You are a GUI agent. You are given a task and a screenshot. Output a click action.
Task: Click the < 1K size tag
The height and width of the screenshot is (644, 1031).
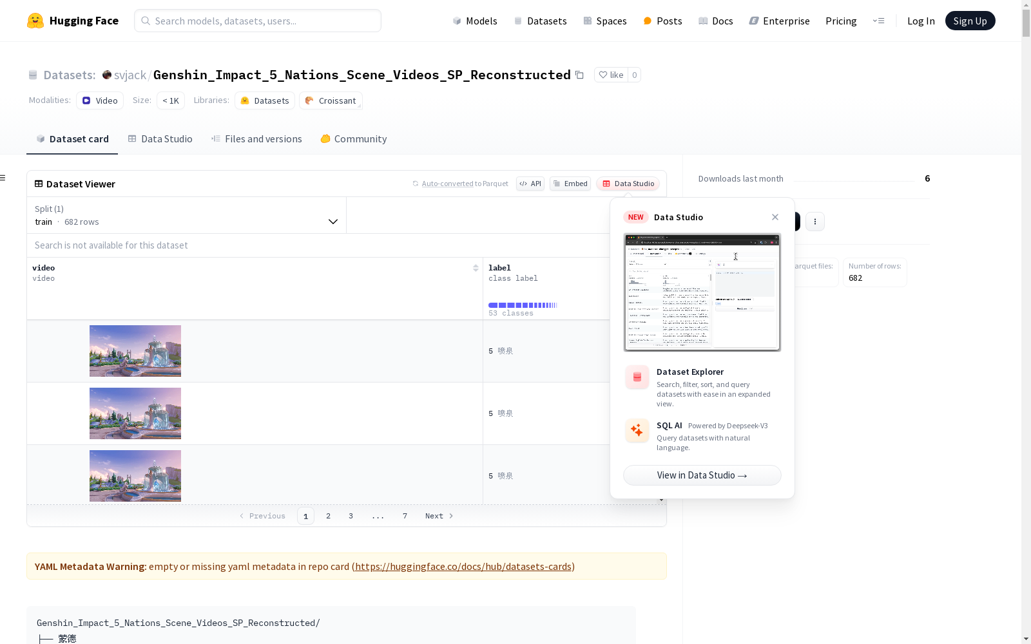click(171, 100)
